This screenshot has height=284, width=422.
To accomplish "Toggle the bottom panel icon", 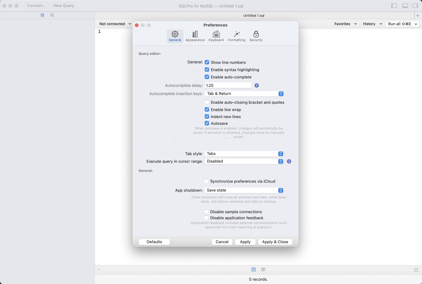I will coord(405,6).
